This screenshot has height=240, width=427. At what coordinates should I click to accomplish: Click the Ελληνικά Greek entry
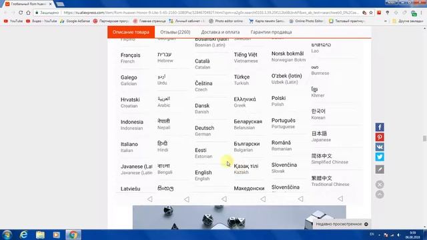[245, 102]
